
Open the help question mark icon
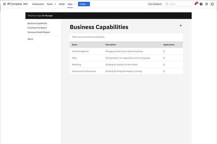pos(201,4)
